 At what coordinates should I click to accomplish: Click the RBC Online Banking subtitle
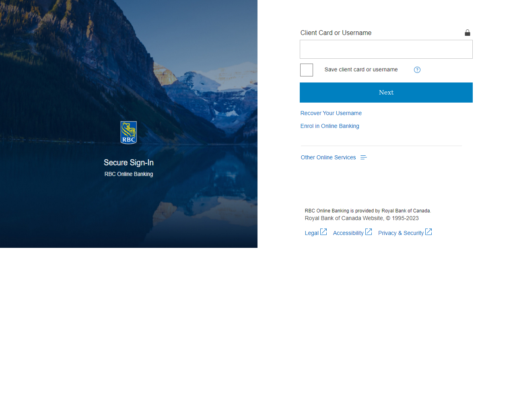(129, 174)
